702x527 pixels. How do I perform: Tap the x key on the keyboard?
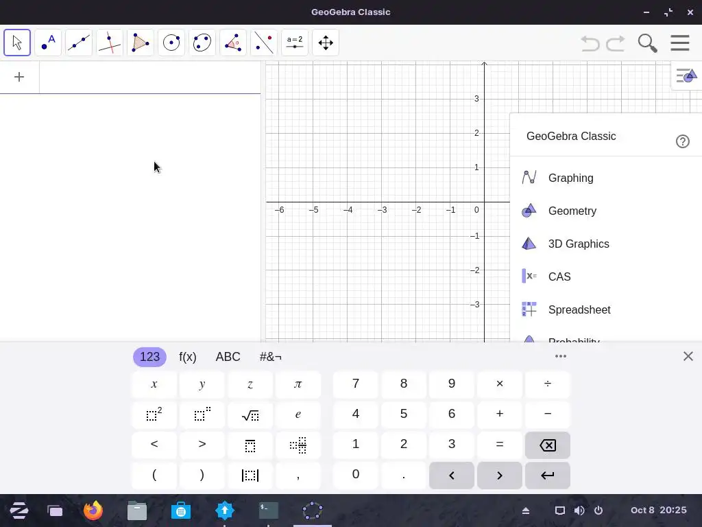pos(154,384)
